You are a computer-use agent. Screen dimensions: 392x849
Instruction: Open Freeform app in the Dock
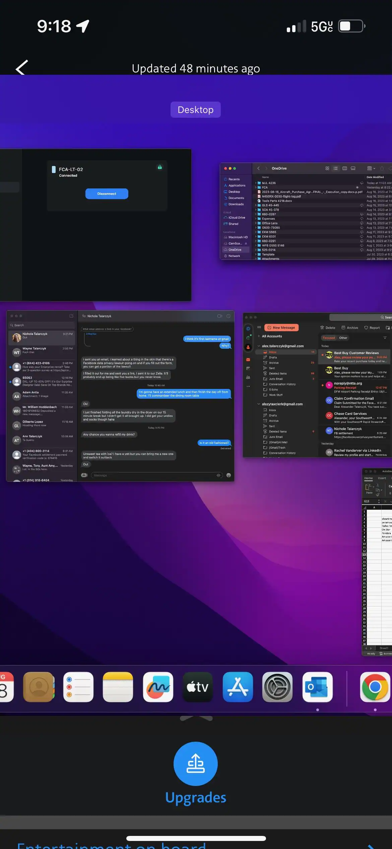pyautogui.click(x=158, y=687)
